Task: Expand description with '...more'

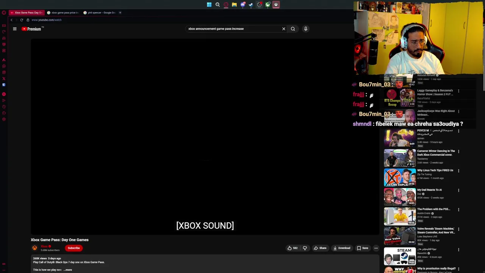Action: 68,270
